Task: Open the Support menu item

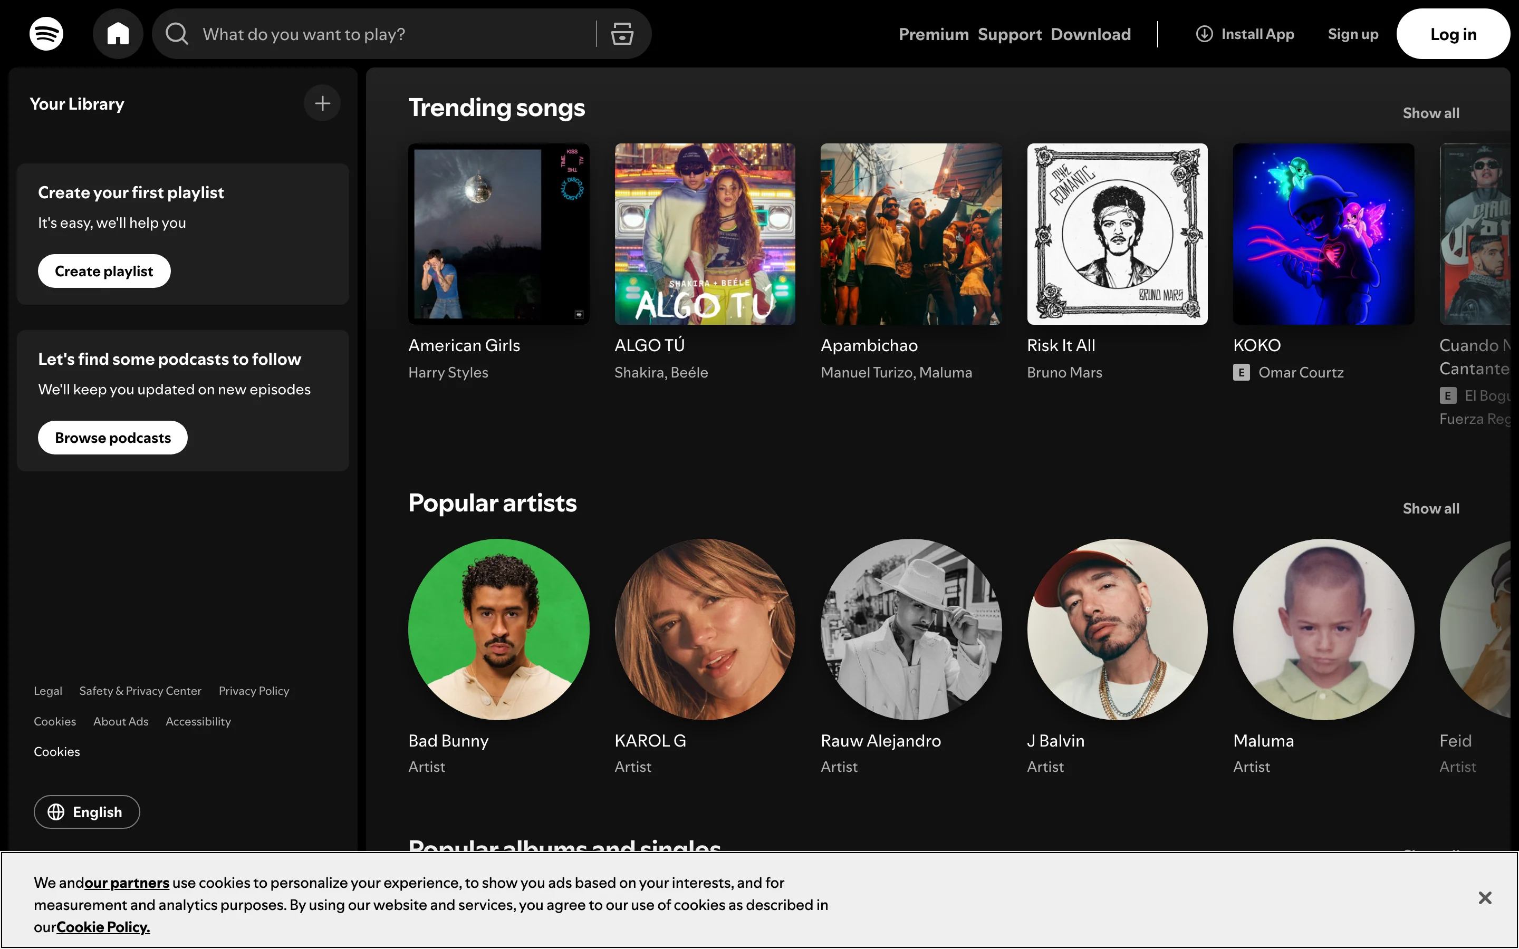Action: (x=1008, y=33)
